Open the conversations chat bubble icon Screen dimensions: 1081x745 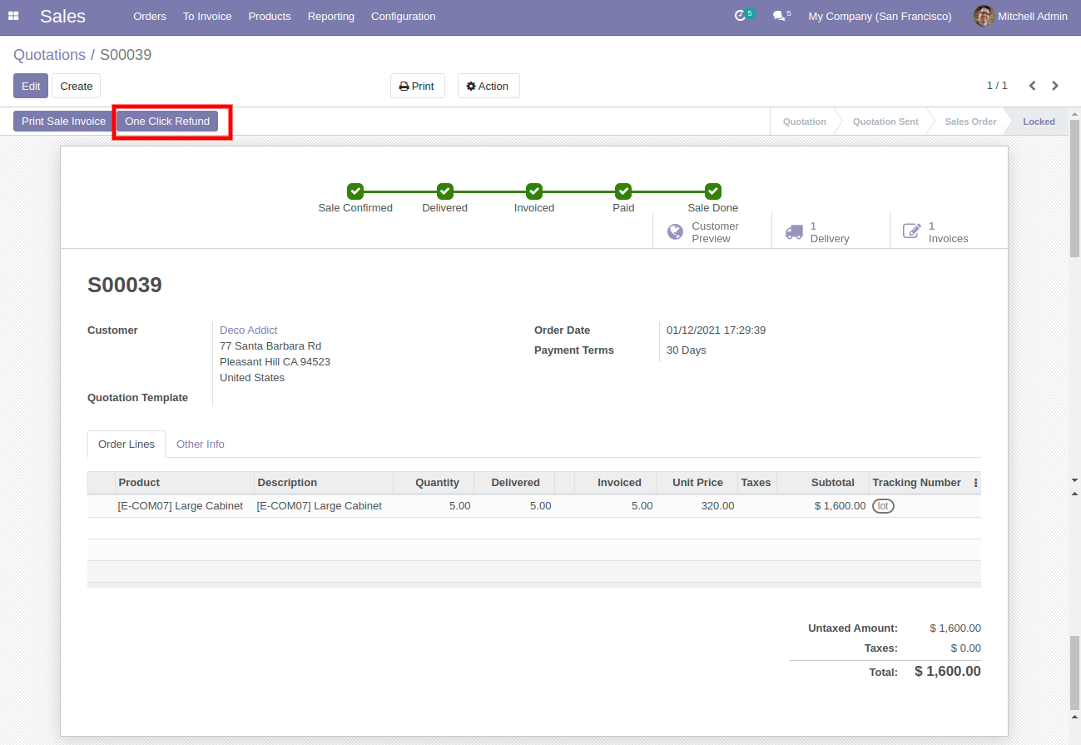[x=778, y=16]
